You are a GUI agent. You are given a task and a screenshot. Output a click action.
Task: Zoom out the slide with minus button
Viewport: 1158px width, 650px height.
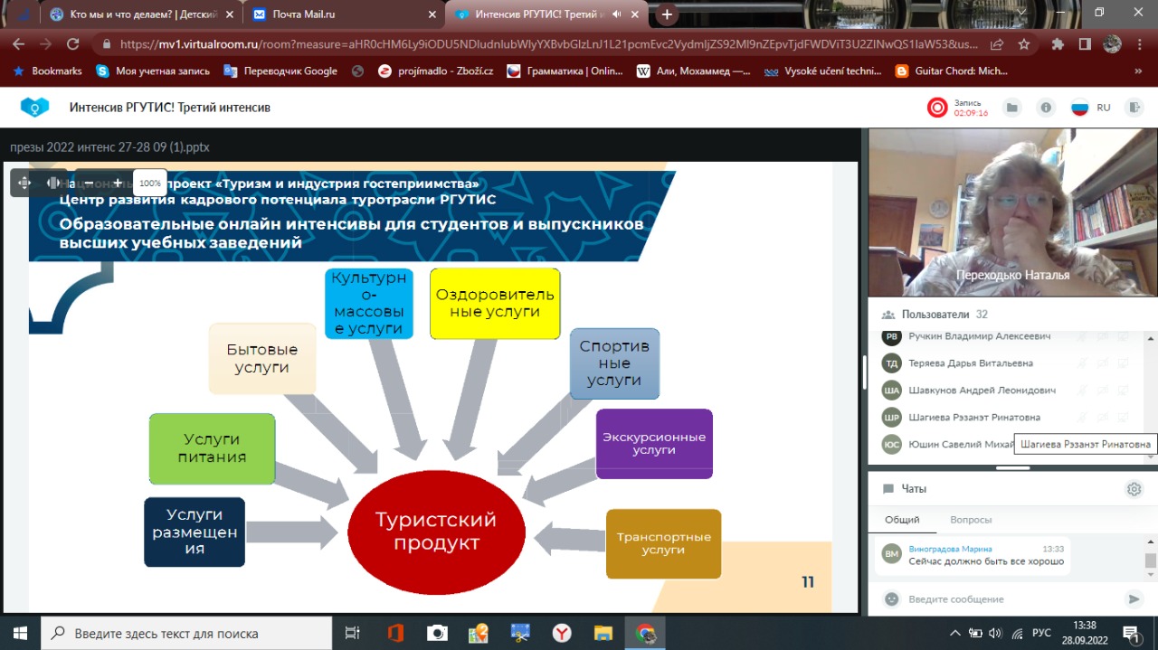click(89, 183)
